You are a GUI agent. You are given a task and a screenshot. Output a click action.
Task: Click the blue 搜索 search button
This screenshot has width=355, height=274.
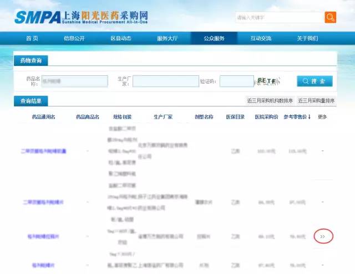coord(315,81)
